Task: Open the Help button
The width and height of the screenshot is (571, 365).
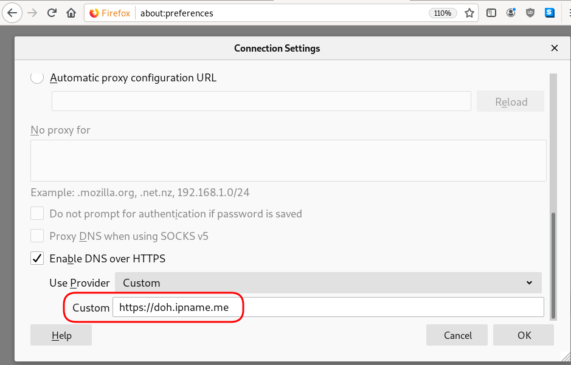Action: pos(61,335)
